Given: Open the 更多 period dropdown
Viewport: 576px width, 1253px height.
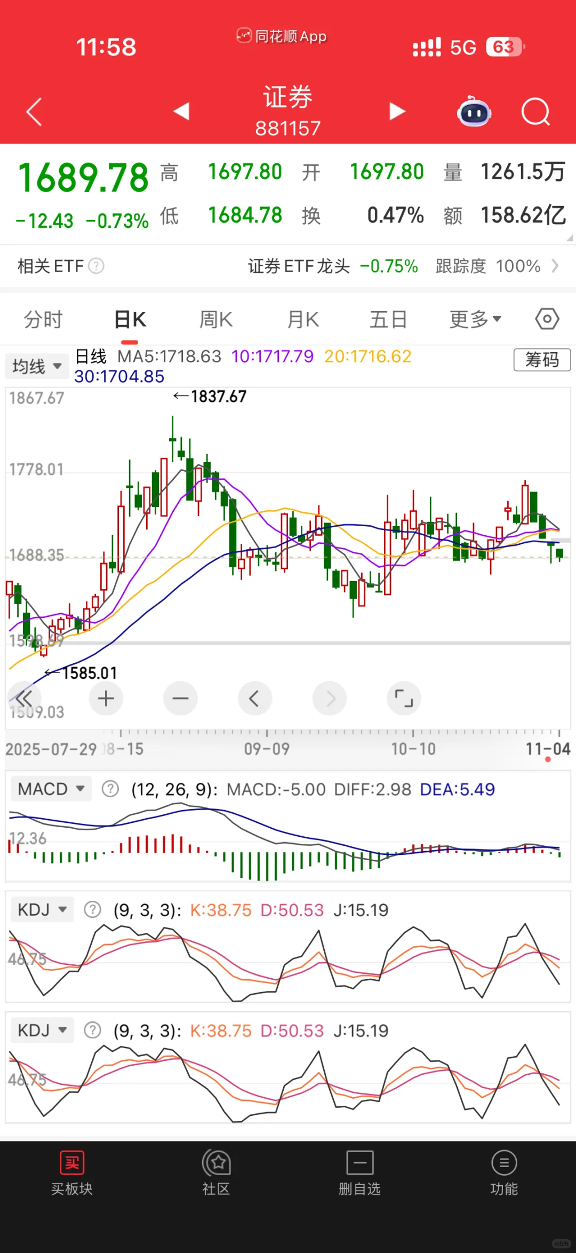Looking at the screenshot, I should [x=475, y=319].
